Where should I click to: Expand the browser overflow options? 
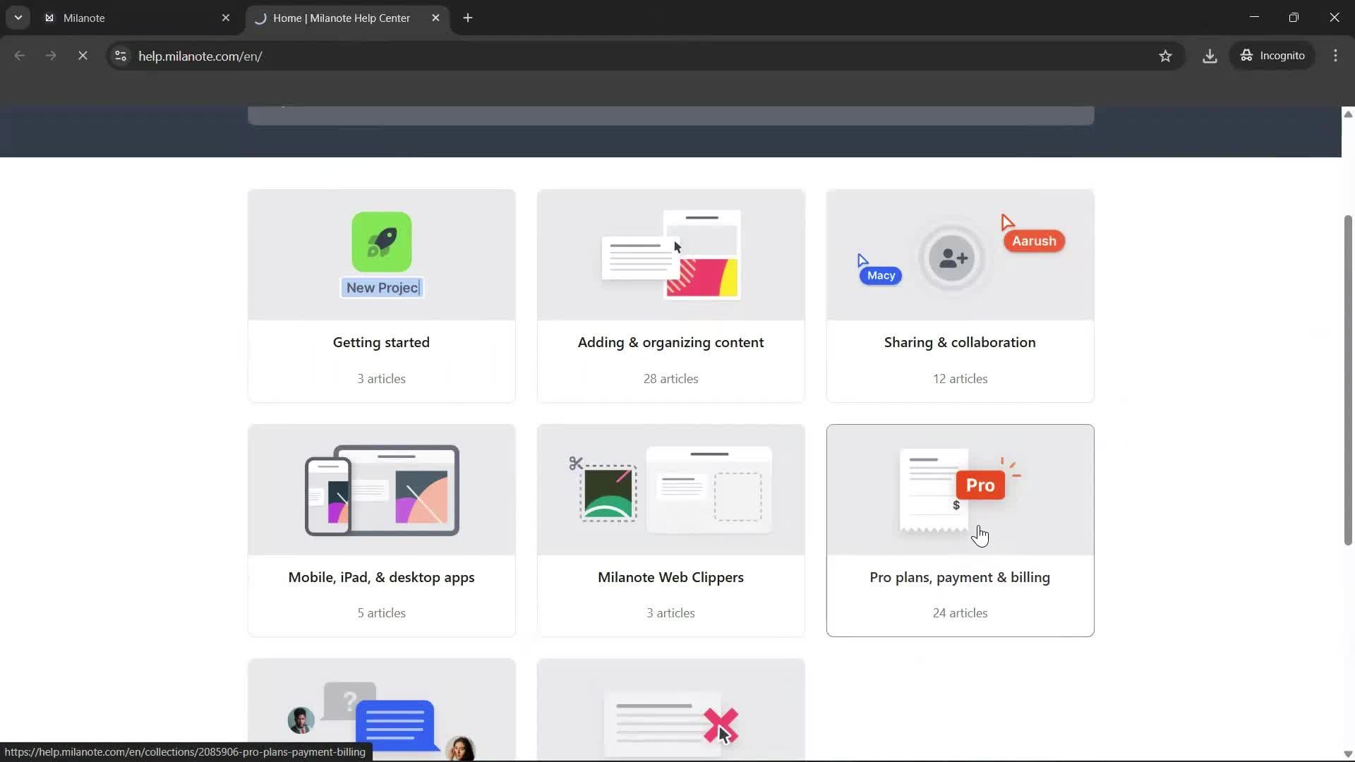point(1335,56)
